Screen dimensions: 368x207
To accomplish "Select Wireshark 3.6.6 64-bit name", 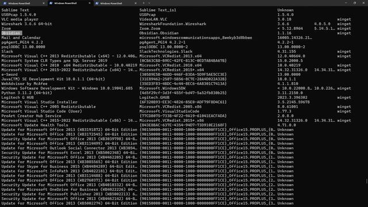I will click(27, 24).
